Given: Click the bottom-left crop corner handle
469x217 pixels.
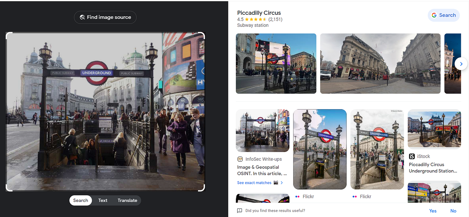Looking at the screenshot, I should pyautogui.click(x=9, y=188).
